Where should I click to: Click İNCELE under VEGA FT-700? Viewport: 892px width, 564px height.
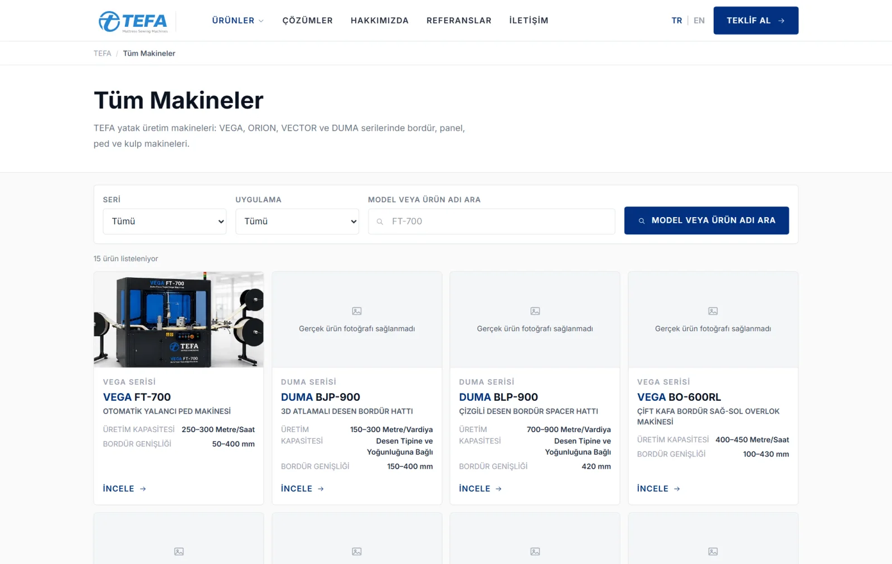[124, 489]
